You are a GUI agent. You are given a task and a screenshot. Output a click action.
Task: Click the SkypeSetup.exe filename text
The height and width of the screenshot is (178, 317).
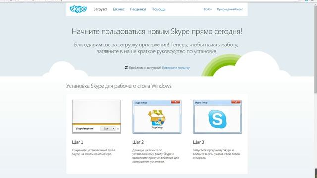[x=85, y=129]
